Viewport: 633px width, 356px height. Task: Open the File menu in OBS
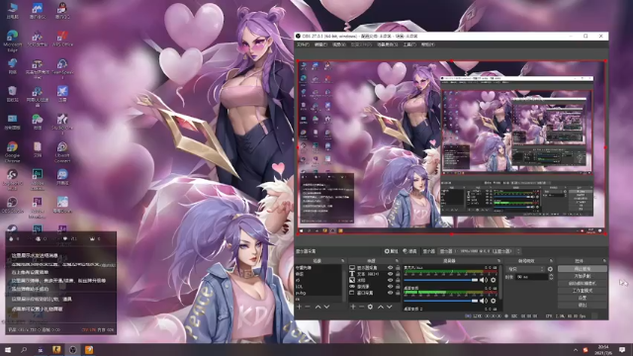[303, 44]
